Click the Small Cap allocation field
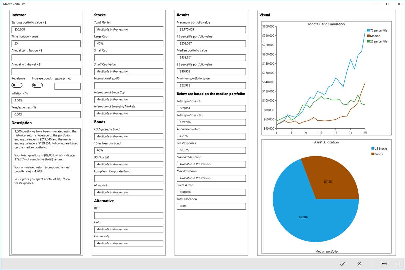The height and width of the screenshot is (270, 405). pos(129,58)
